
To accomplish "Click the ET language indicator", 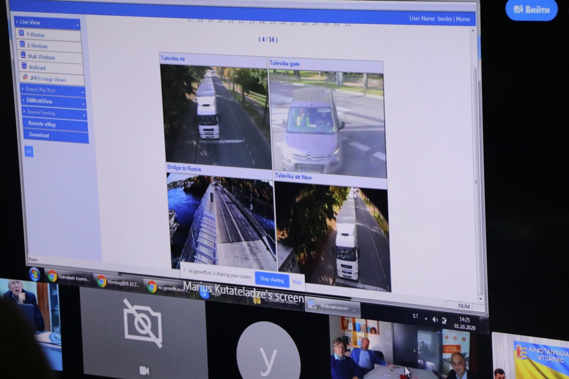I will point(416,316).
